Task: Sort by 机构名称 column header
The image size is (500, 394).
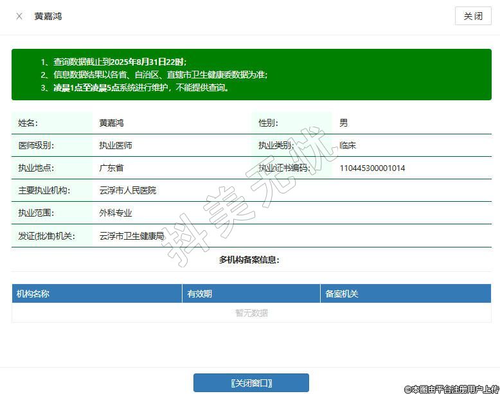Action: pyautogui.click(x=33, y=294)
